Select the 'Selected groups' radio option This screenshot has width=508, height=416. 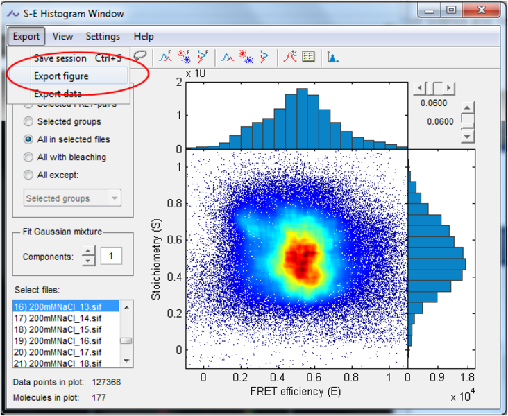(x=28, y=121)
